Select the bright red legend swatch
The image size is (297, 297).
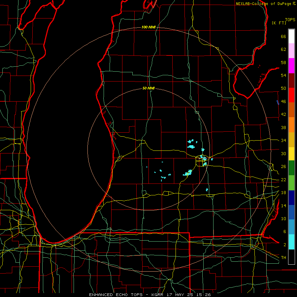point(291,95)
